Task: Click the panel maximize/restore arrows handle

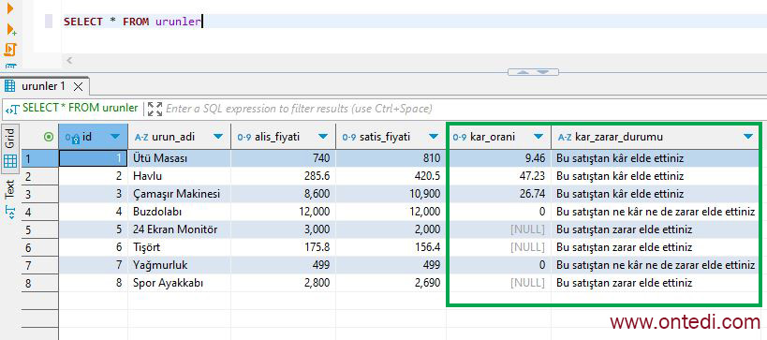Action: [x=533, y=72]
